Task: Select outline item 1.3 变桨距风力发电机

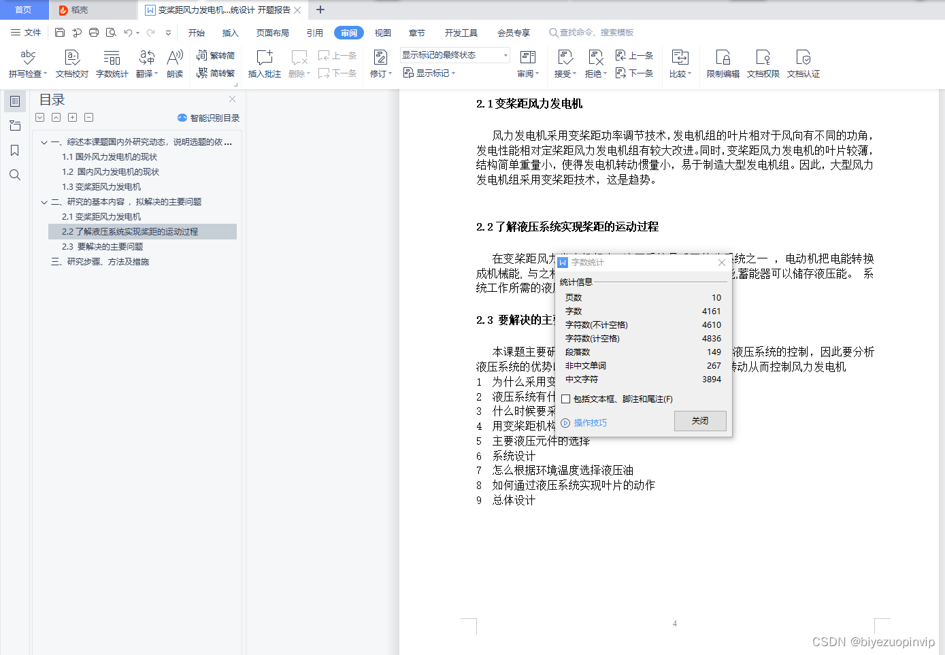Action: (101, 187)
